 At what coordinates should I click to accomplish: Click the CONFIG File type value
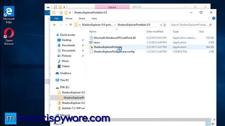(x=180, y=51)
